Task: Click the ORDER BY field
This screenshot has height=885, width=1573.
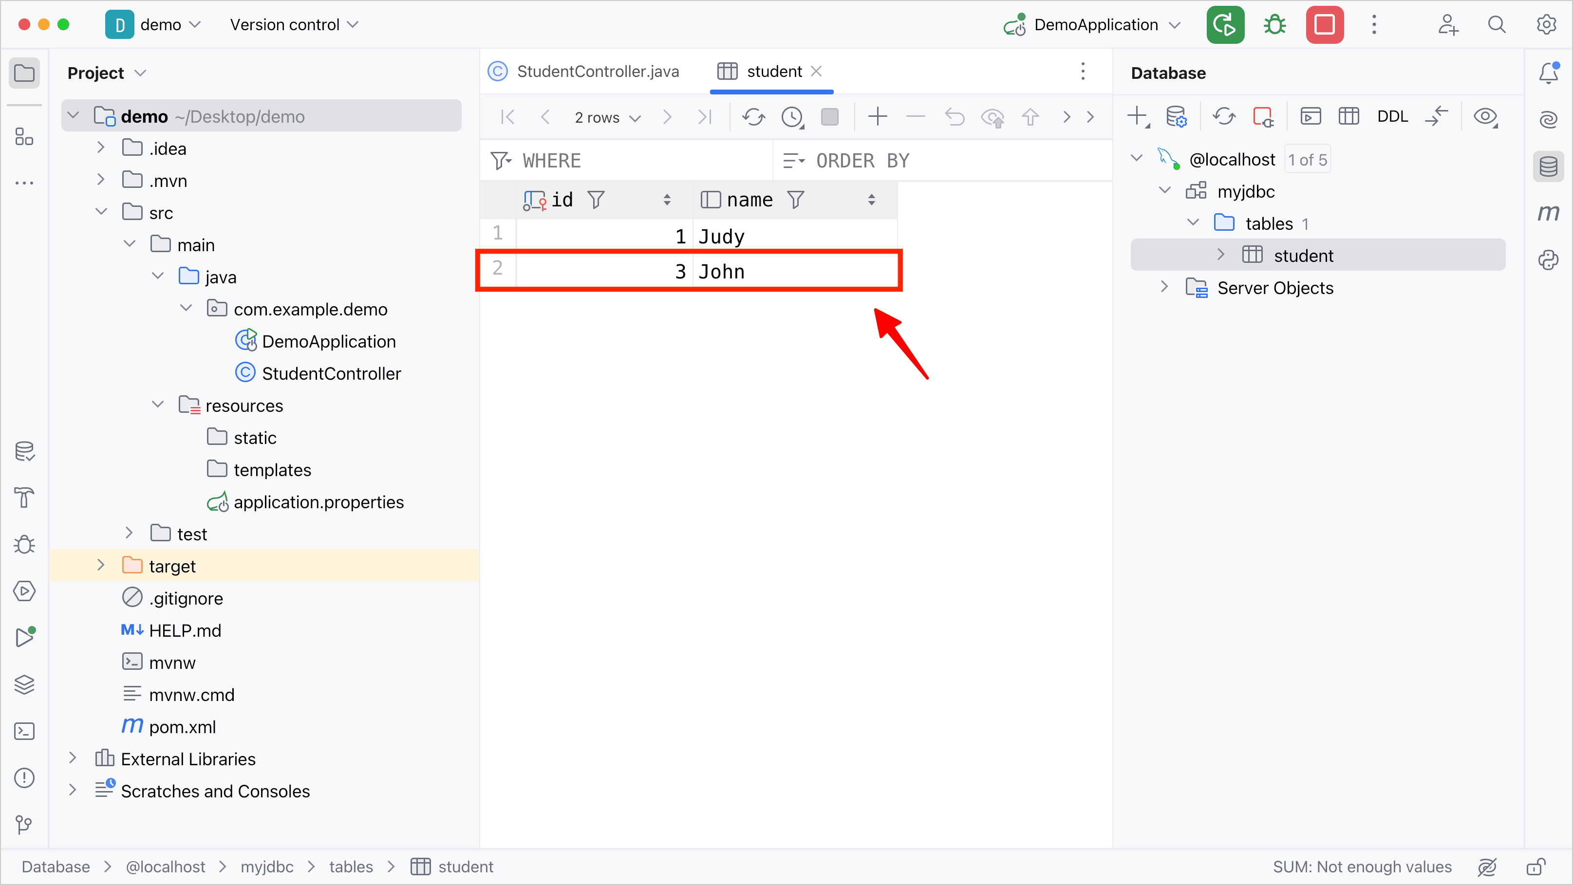Action: coord(943,161)
